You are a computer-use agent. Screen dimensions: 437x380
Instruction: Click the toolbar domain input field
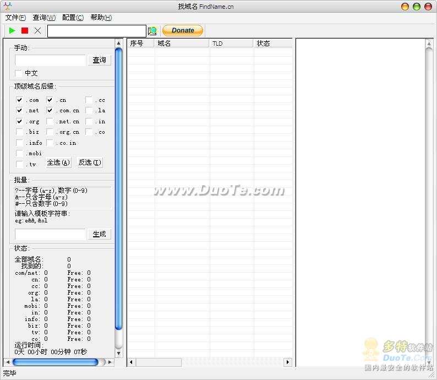point(97,31)
